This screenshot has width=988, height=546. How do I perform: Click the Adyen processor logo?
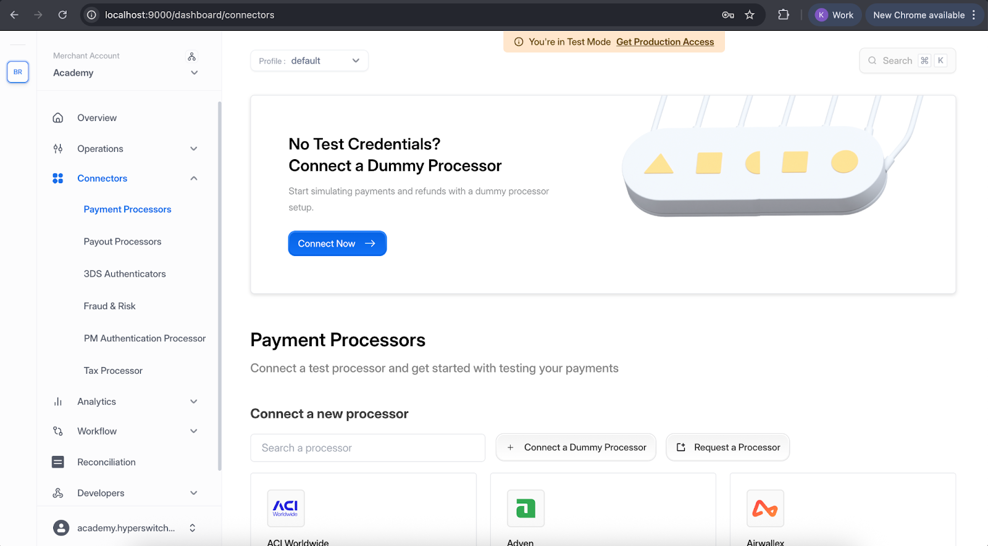pyautogui.click(x=525, y=508)
